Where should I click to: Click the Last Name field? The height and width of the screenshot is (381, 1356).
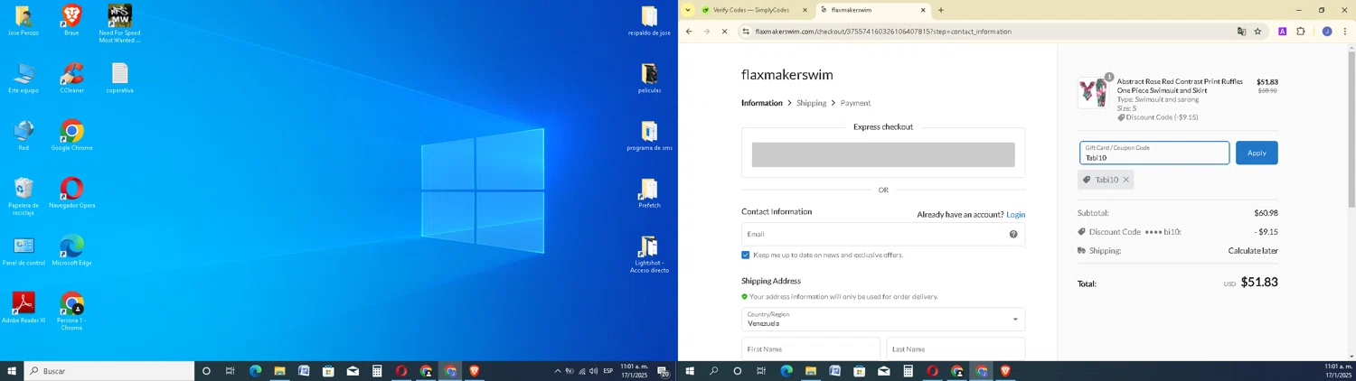tap(956, 348)
